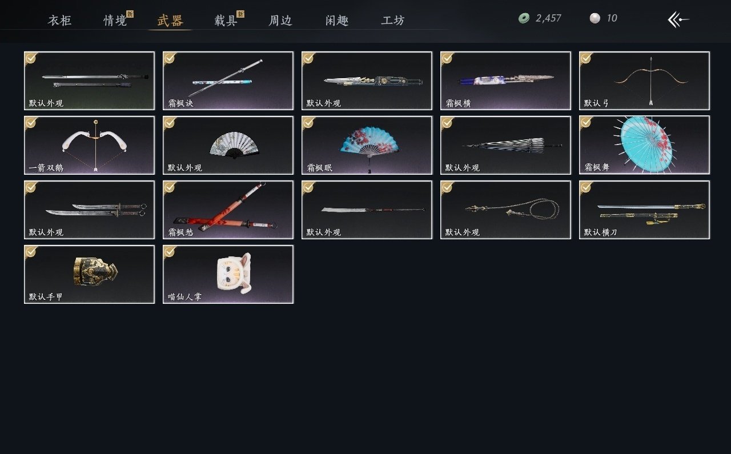
Task: Select the 霜枫横 blue blade thumbnail
Action: pos(505,81)
